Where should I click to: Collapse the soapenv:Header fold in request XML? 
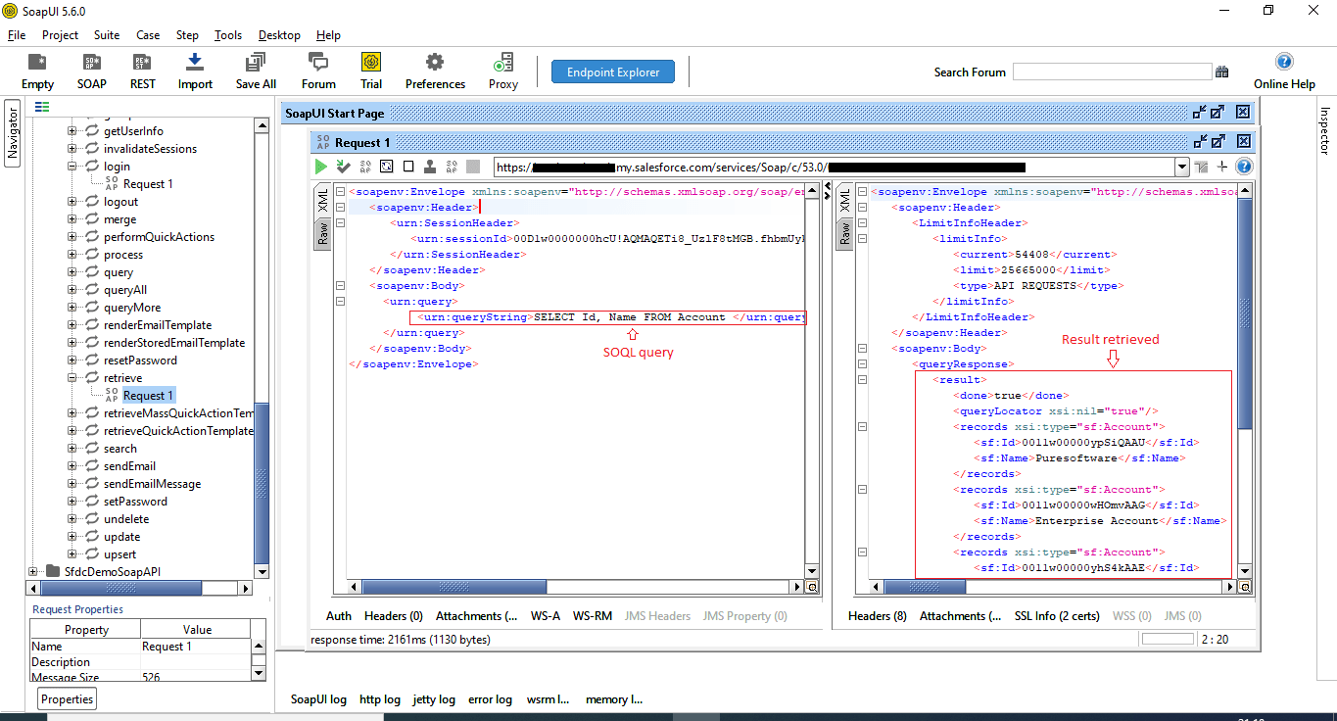tap(340, 208)
